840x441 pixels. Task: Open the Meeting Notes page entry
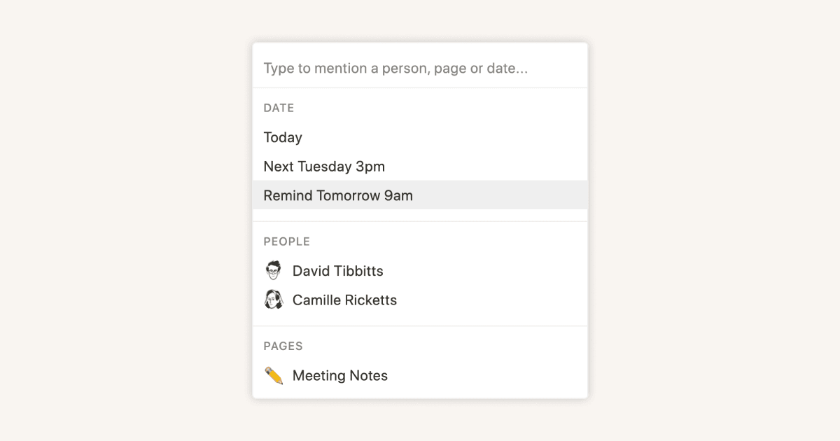click(340, 375)
